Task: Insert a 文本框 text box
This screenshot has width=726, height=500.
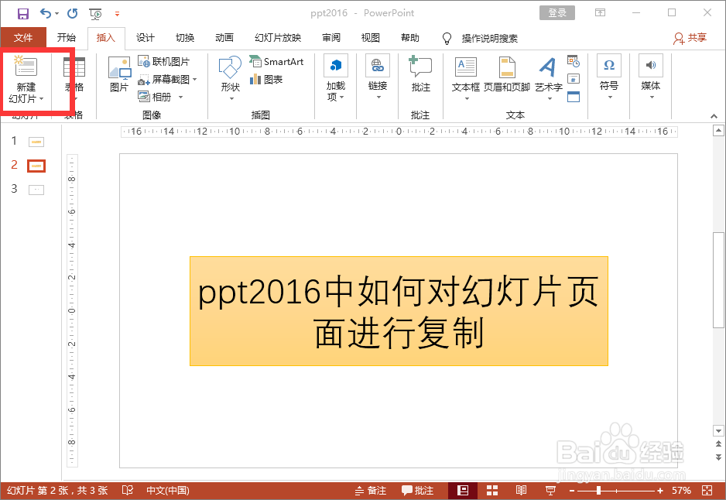Action: [465, 77]
